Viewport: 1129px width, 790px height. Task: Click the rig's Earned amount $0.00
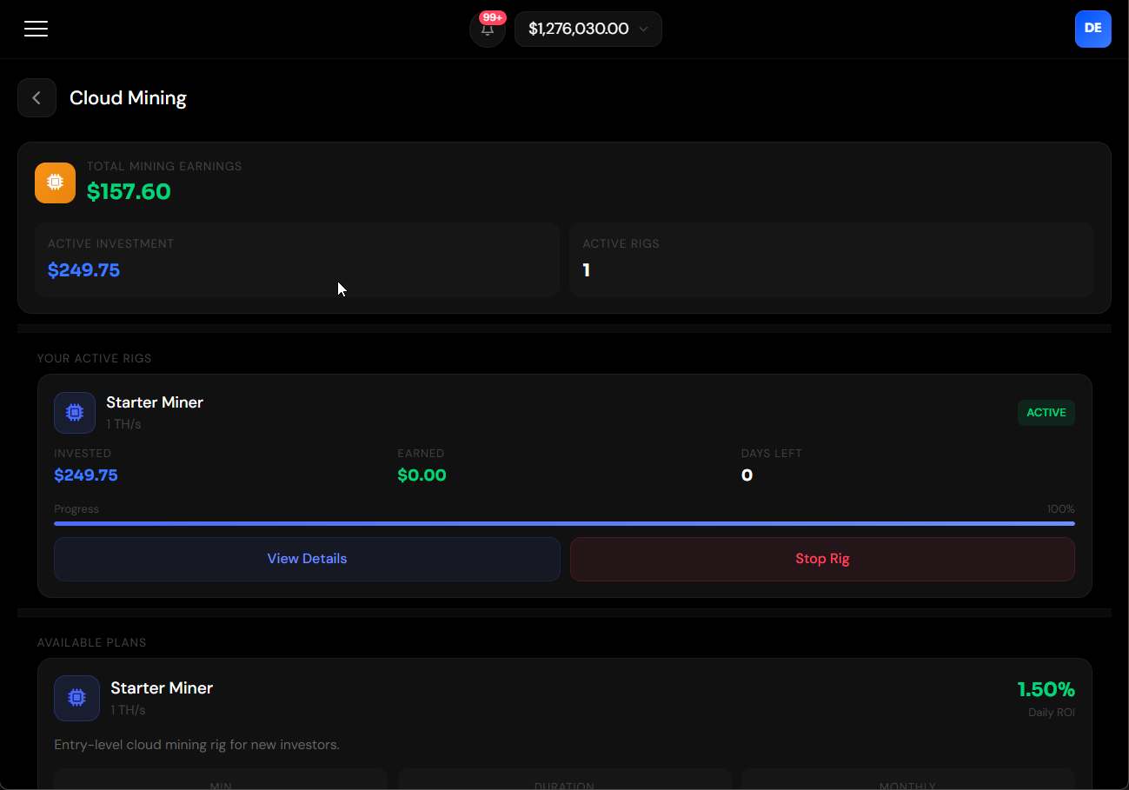[x=422, y=475]
